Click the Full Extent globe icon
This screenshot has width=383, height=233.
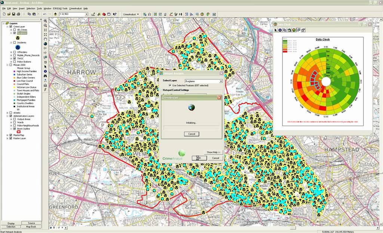[45, 44]
